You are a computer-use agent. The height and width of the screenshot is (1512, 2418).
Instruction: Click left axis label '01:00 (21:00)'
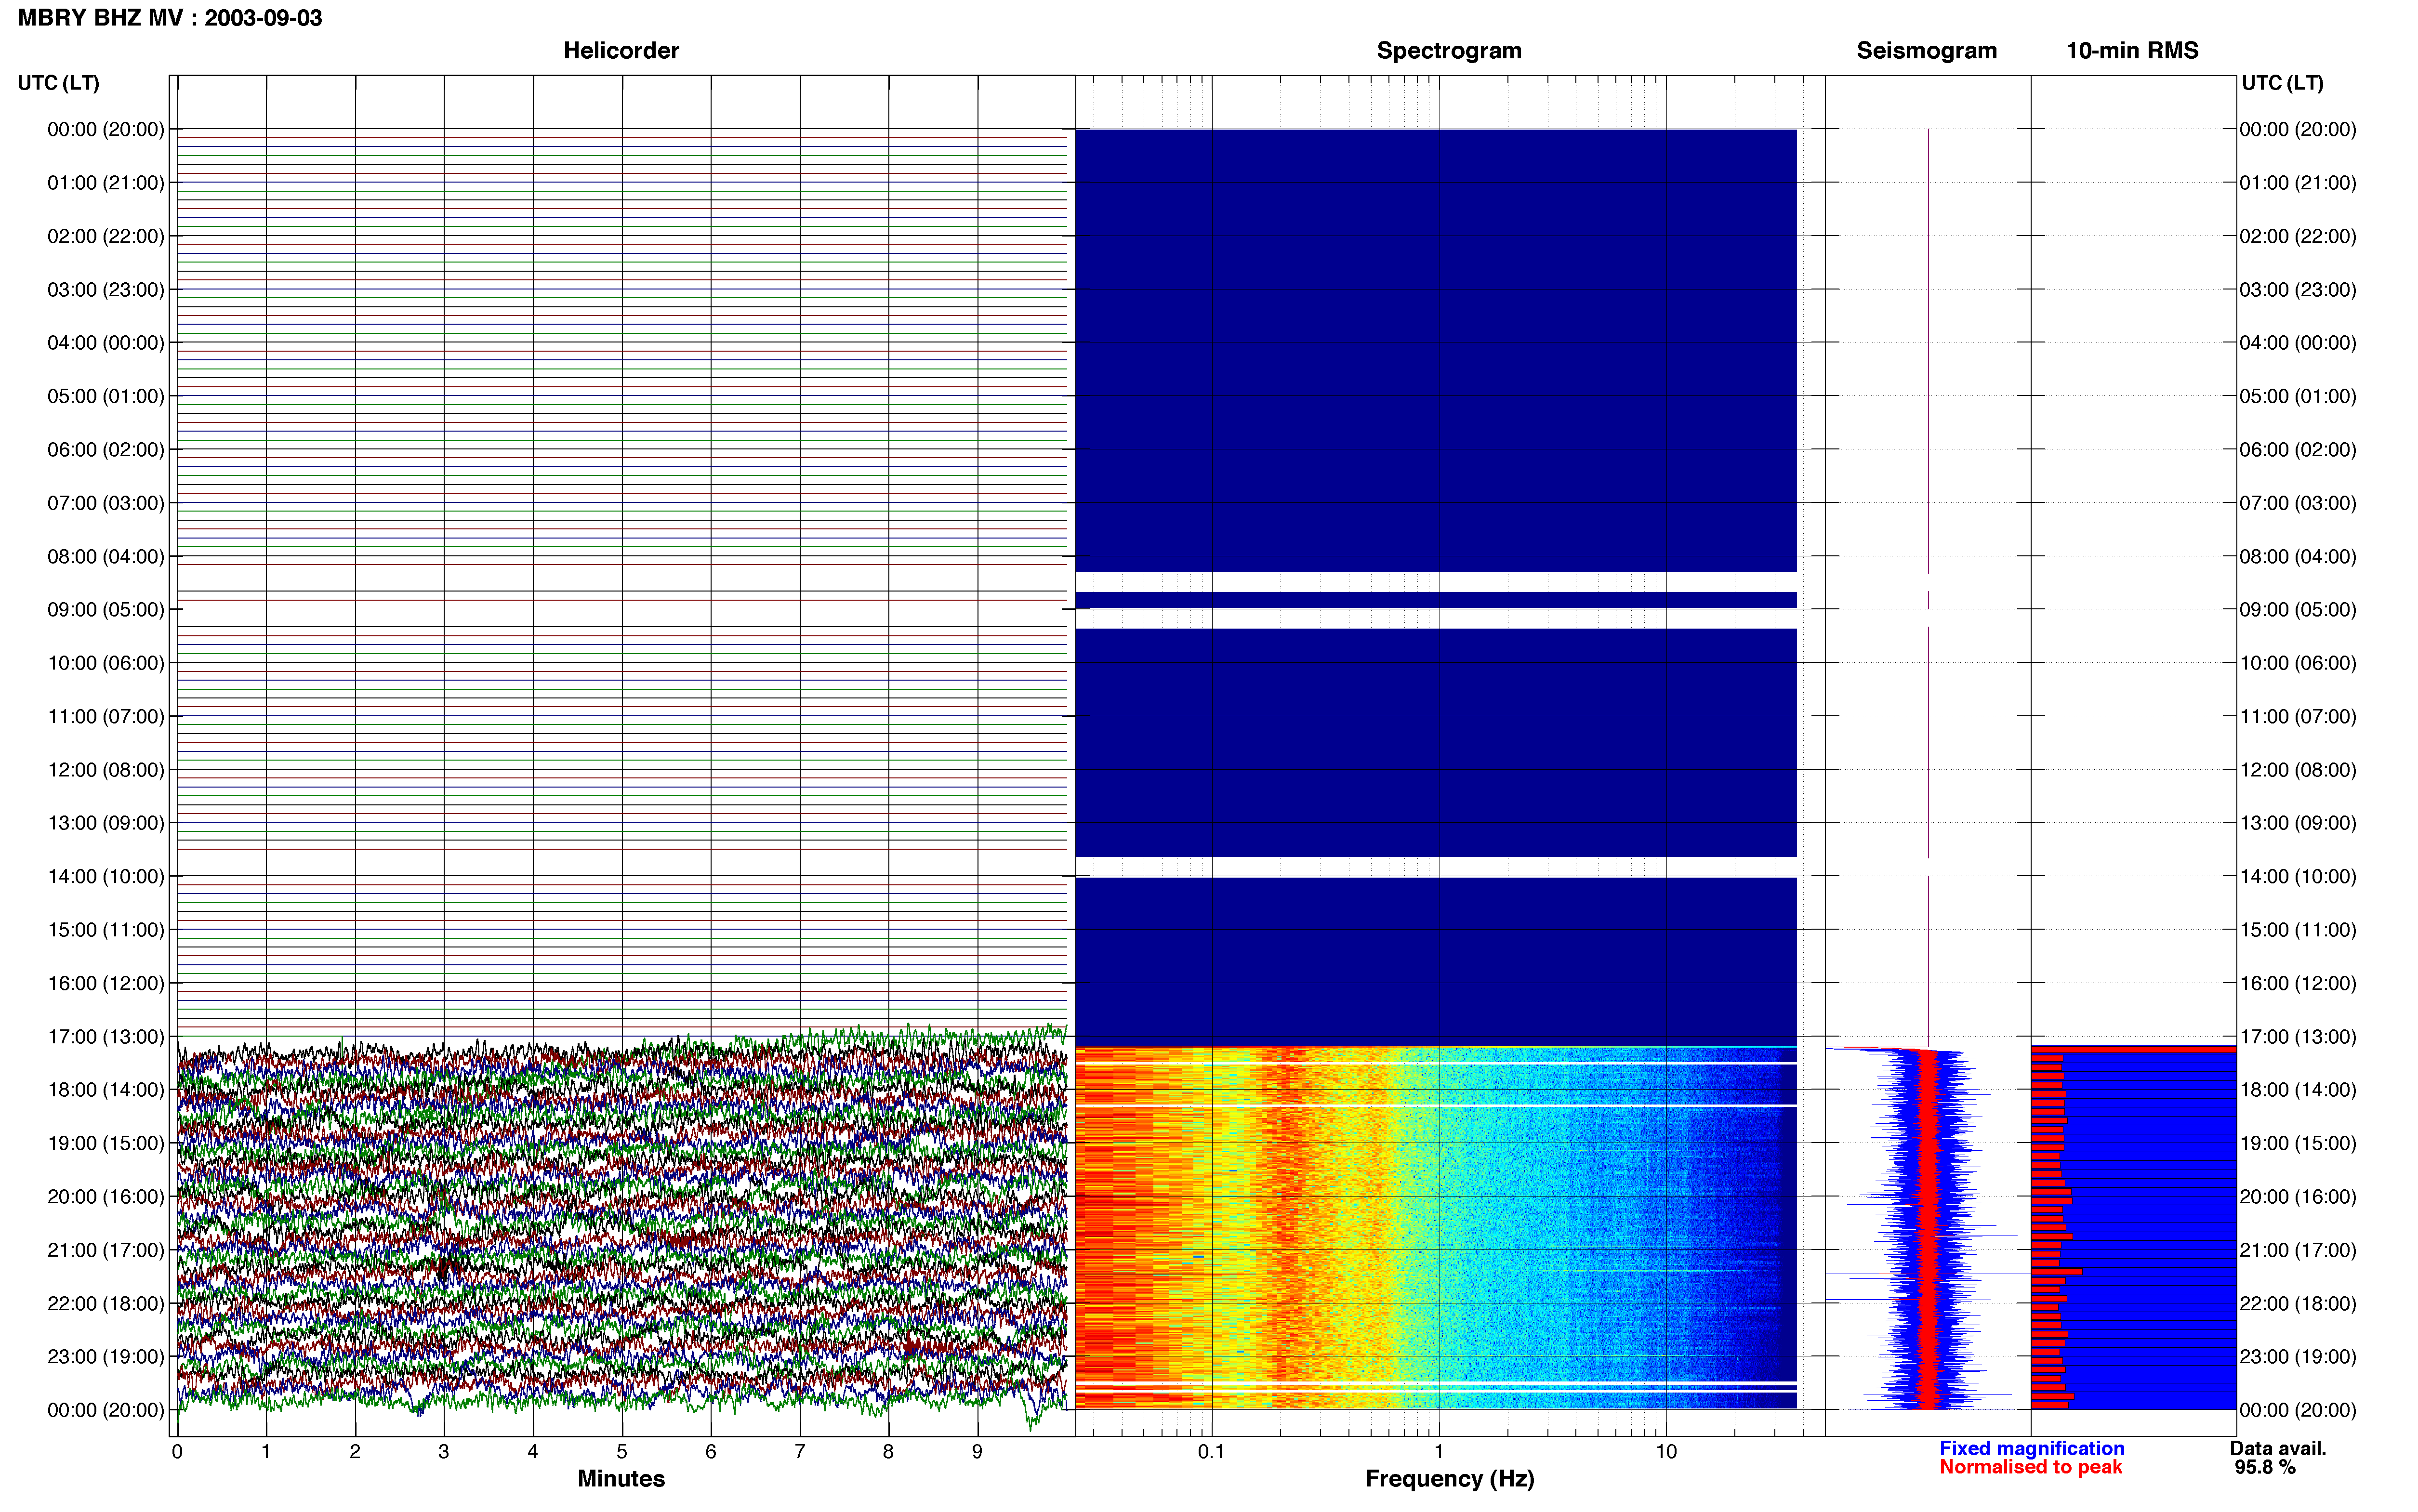coord(106,183)
